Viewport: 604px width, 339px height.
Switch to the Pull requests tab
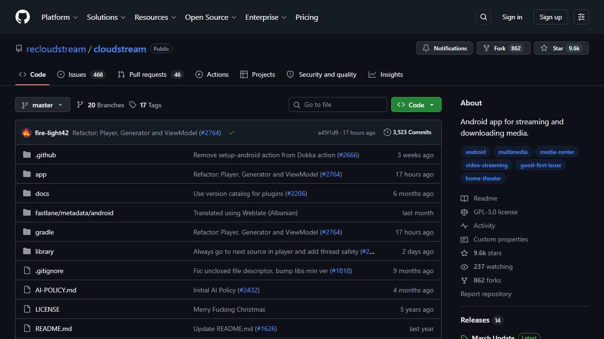150,74
